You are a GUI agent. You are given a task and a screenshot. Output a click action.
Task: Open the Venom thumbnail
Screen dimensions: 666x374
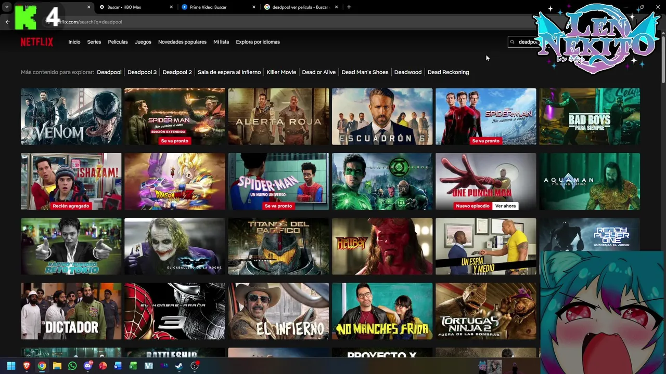click(71, 116)
